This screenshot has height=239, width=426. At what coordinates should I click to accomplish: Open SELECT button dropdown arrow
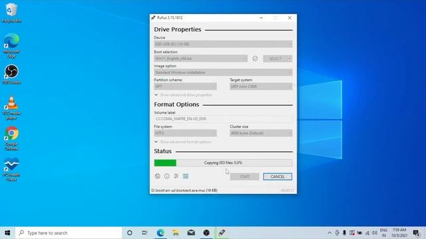pos(290,58)
